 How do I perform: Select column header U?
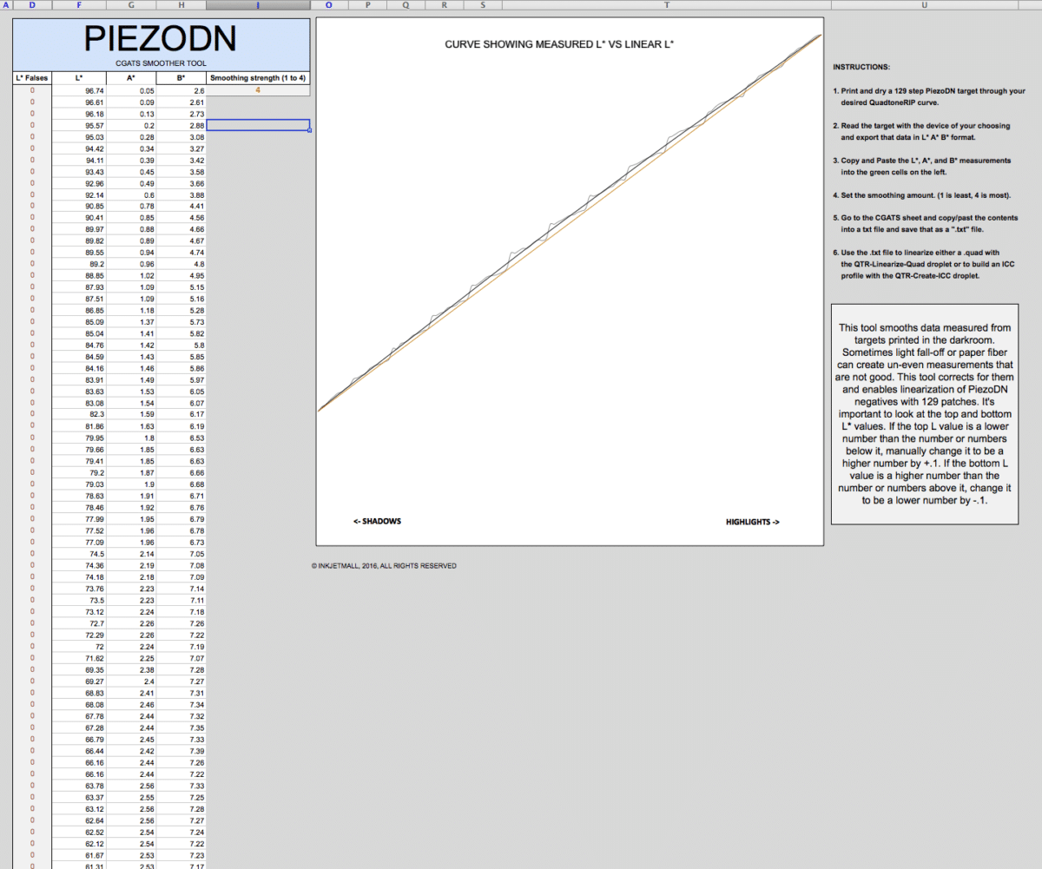point(924,5)
